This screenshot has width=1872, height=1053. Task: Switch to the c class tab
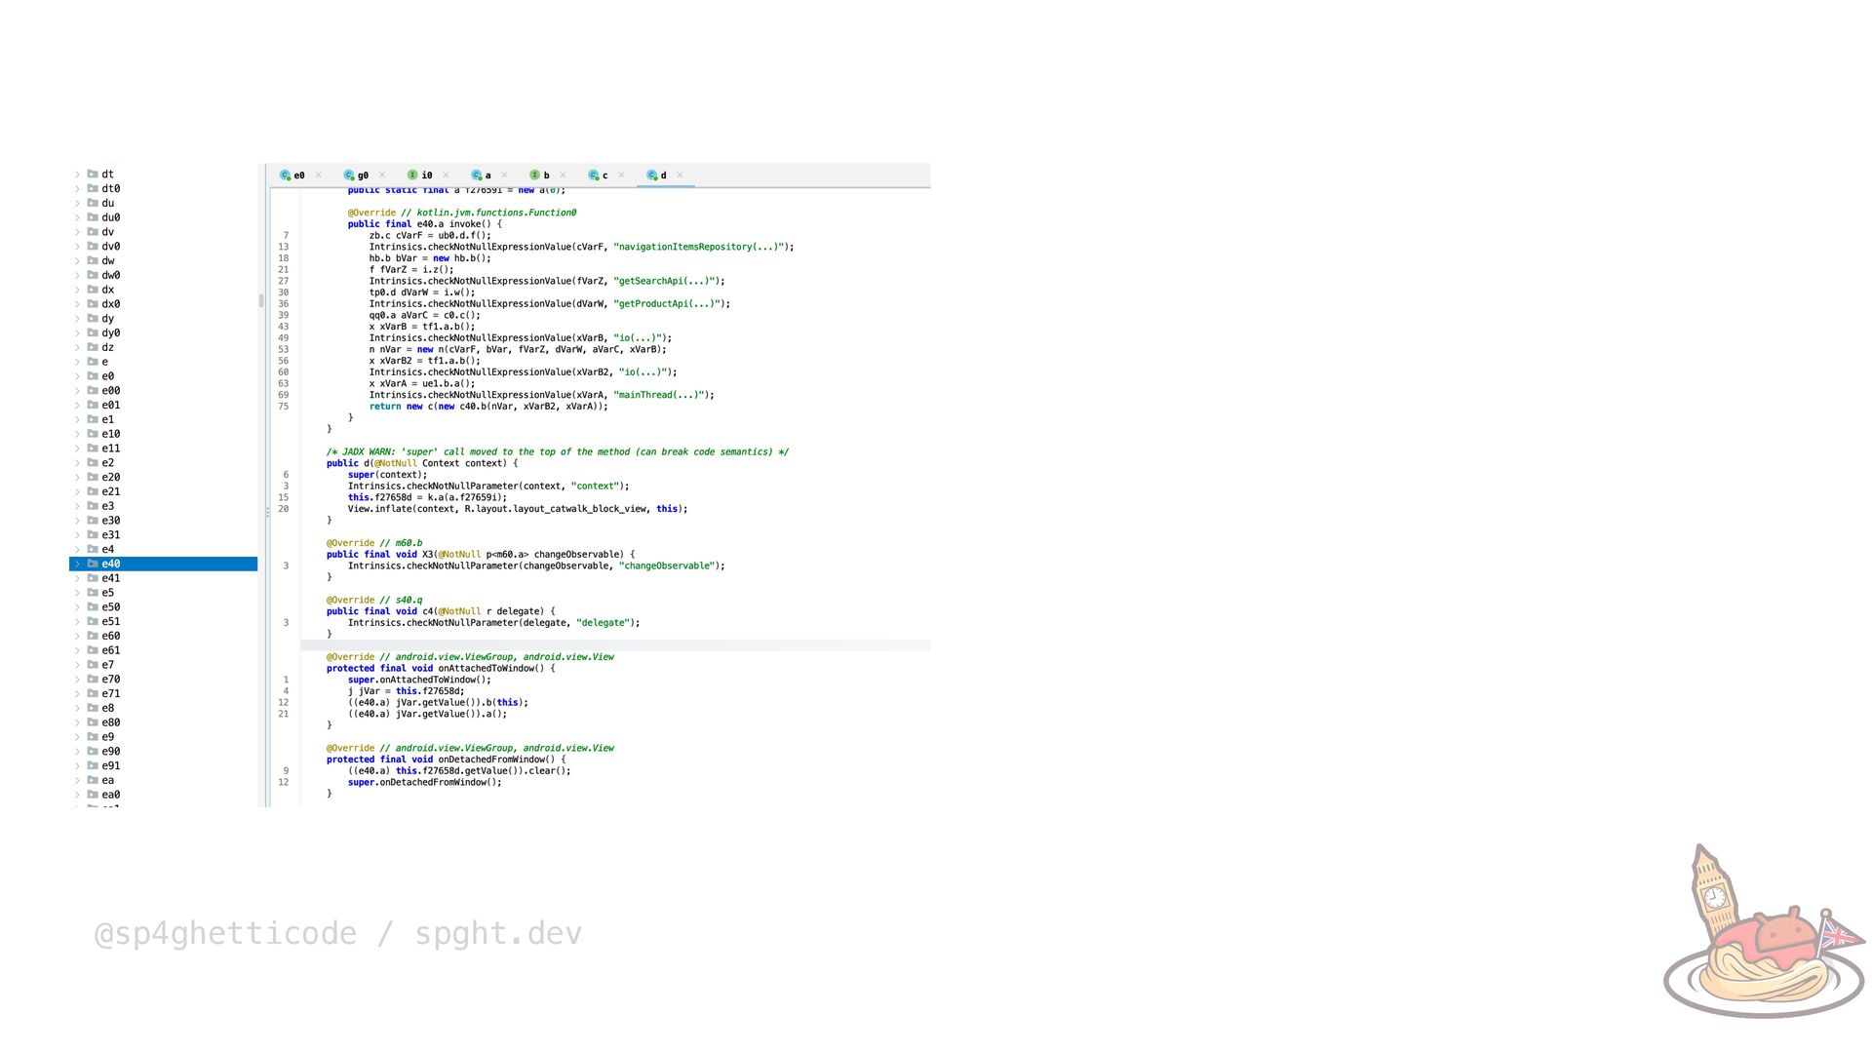coord(604,175)
